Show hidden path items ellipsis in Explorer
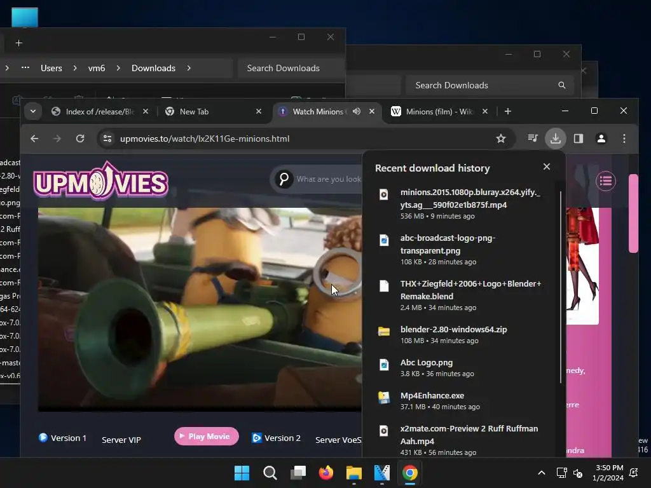This screenshot has height=488, width=651. (x=25, y=67)
